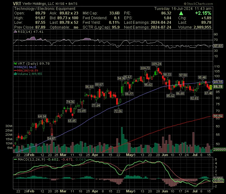Click the 95.48 price label

(202, 78)
